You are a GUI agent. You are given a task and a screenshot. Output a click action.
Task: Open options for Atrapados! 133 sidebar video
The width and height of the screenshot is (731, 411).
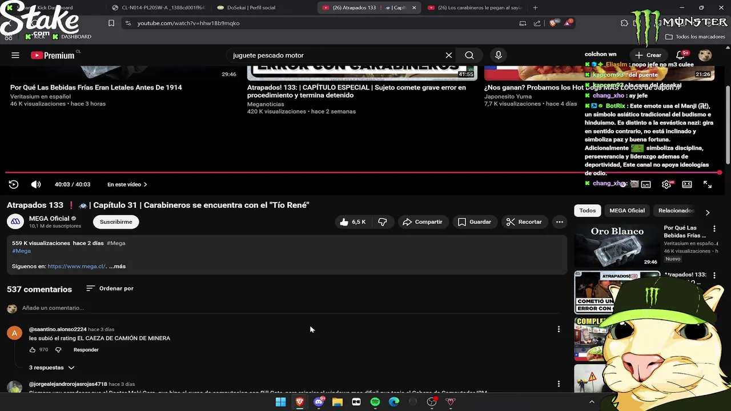[714, 276]
